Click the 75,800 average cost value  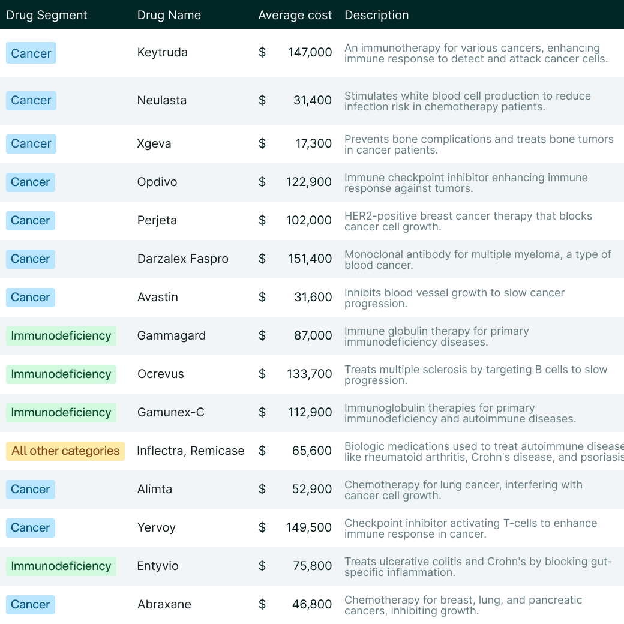point(313,566)
